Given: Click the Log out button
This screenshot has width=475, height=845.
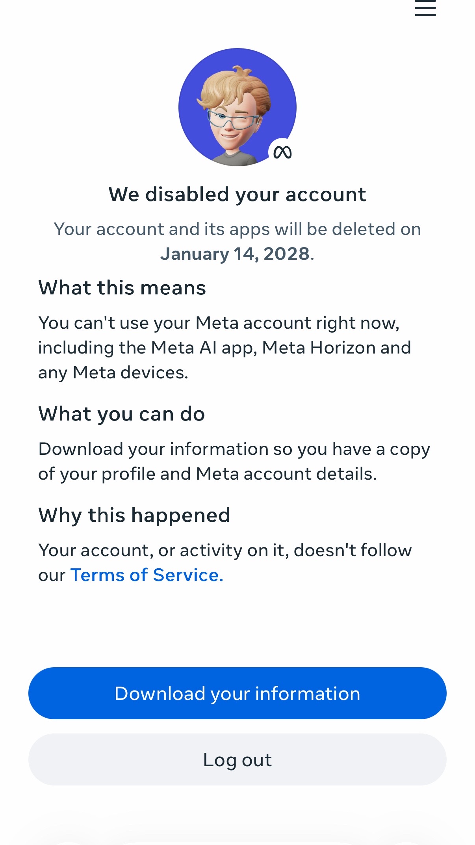Looking at the screenshot, I should [237, 759].
